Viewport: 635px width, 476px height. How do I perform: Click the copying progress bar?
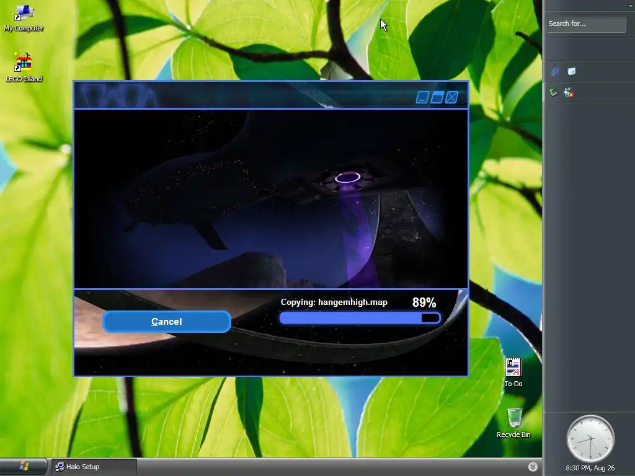coord(360,318)
